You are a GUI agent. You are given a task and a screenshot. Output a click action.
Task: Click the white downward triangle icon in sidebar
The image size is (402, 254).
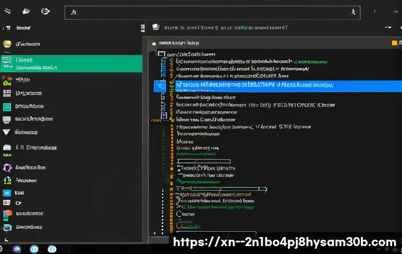7,132
